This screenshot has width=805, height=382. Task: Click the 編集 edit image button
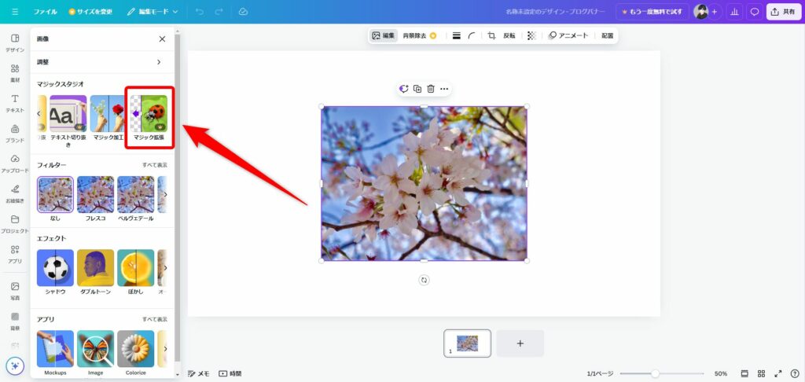point(384,35)
